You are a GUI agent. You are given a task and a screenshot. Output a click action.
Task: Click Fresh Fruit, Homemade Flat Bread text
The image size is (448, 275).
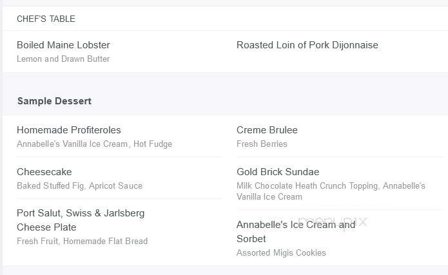point(83,241)
